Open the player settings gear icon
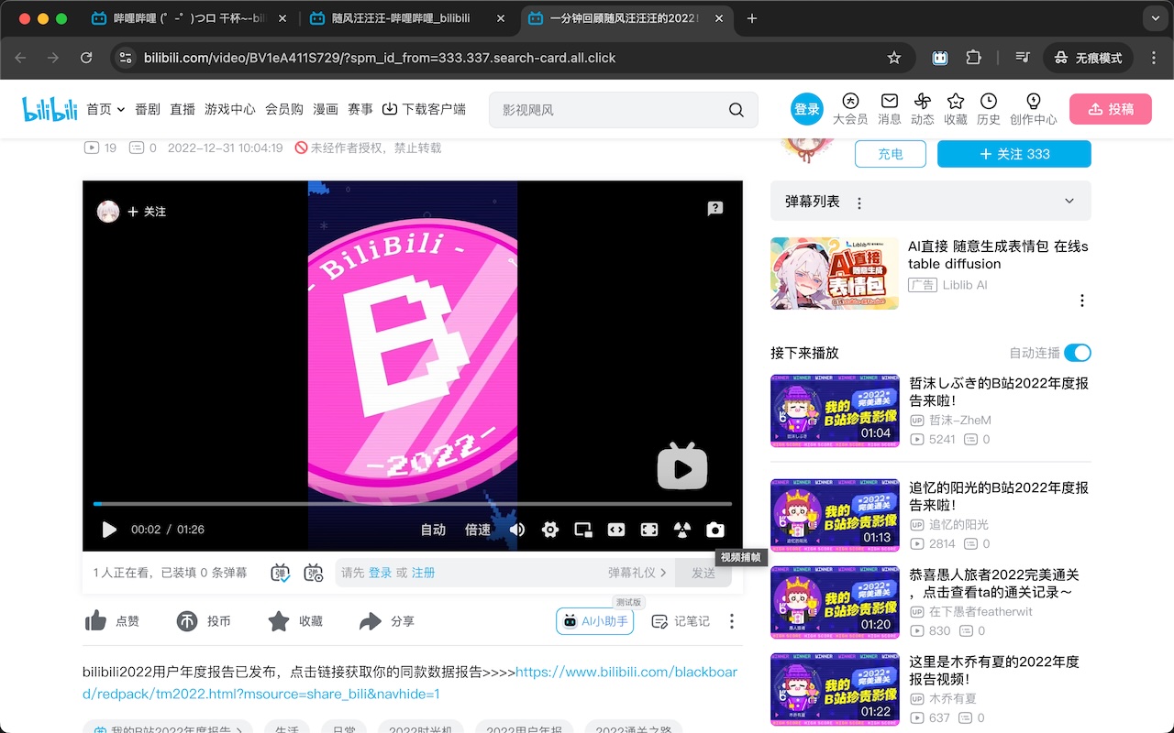Screen dimensions: 1174x733 549,530
